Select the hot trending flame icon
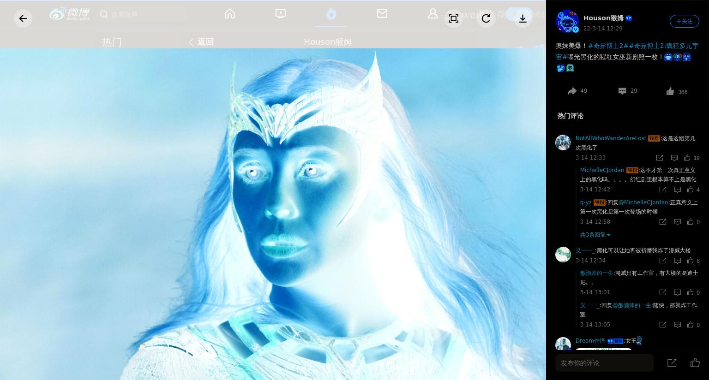This screenshot has width=709, height=380. (331, 14)
